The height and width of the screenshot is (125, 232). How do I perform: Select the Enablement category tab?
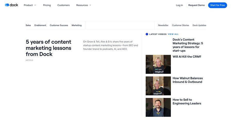40,25
